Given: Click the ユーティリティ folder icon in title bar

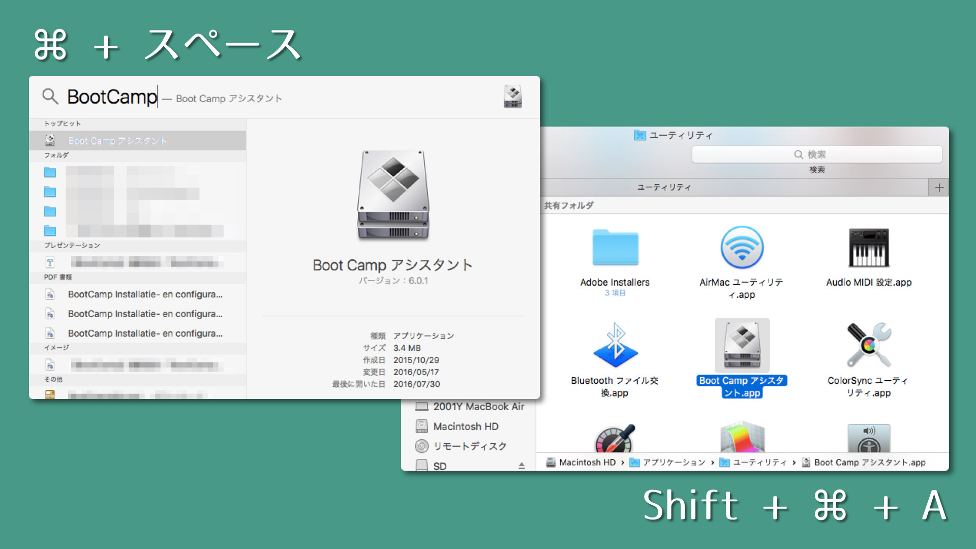Looking at the screenshot, I should pyautogui.click(x=639, y=135).
